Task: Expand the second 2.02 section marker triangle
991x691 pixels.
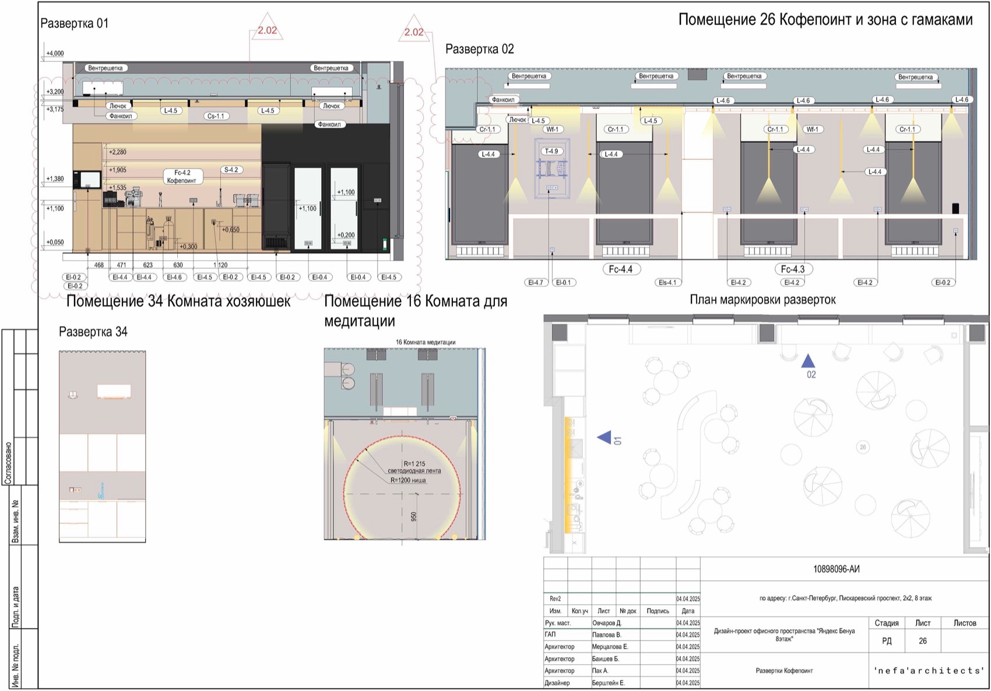Action: [x=413, y=31]
